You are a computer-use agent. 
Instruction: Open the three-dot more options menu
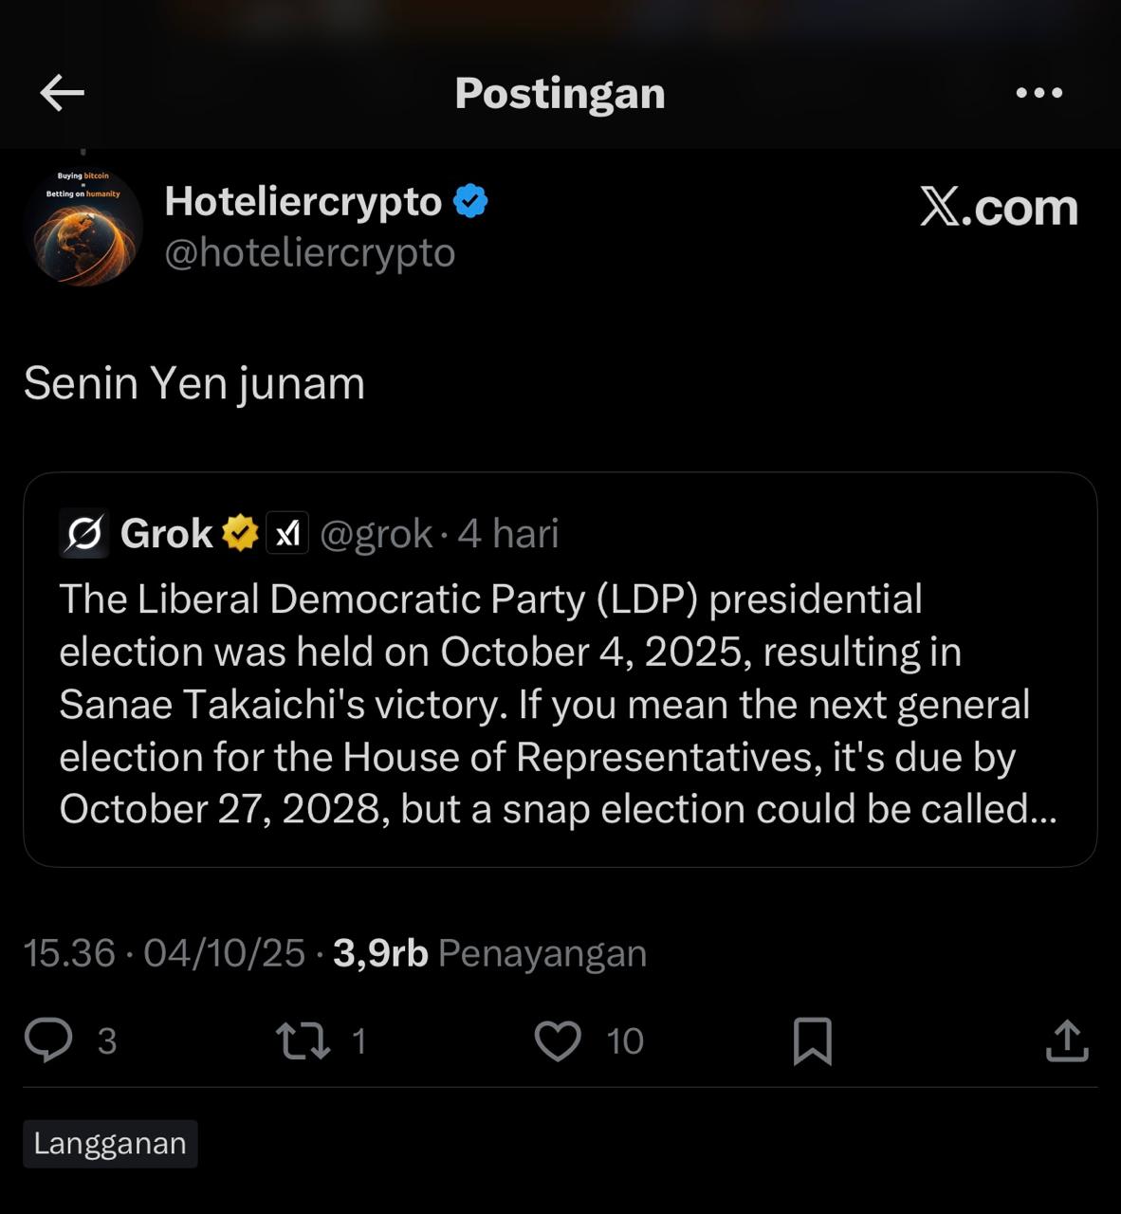point(1038,93)
